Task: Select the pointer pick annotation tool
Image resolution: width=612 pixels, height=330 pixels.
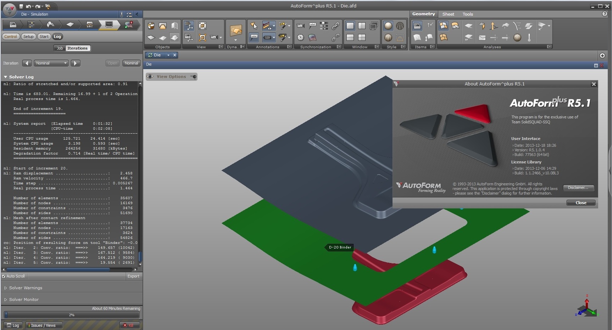Action: pyautogui.click(x=254, y=26)
